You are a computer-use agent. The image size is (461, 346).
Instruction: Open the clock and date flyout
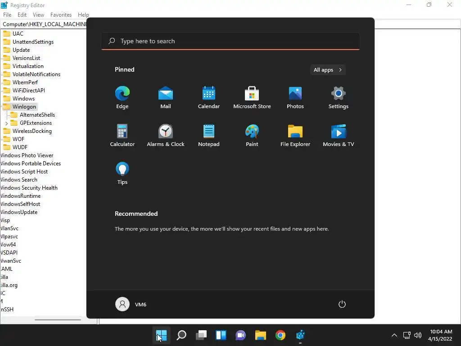pyautogui.click(x=440, y=335)
